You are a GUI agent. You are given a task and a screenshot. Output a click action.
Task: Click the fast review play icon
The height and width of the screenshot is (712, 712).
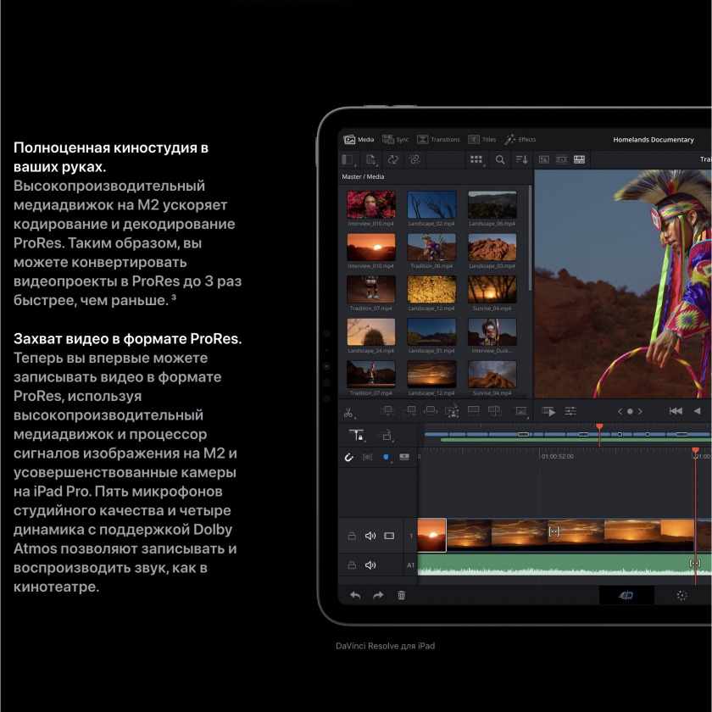548,411
